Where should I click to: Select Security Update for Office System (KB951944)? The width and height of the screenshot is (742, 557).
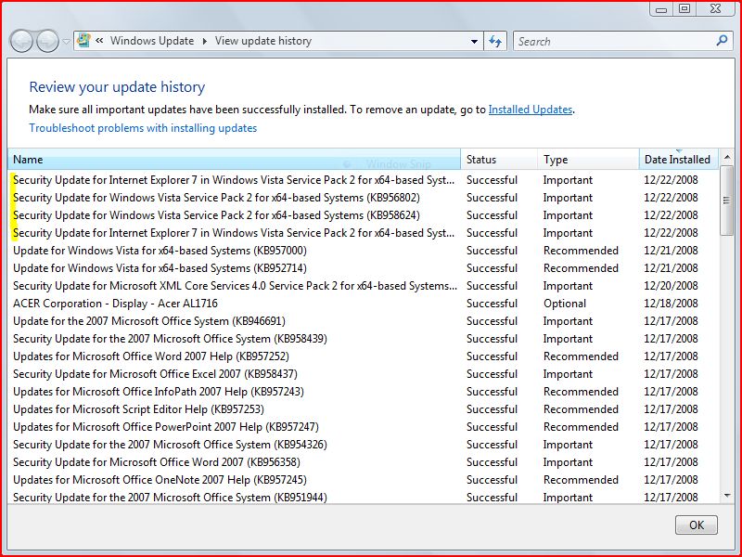pos(364,497)
